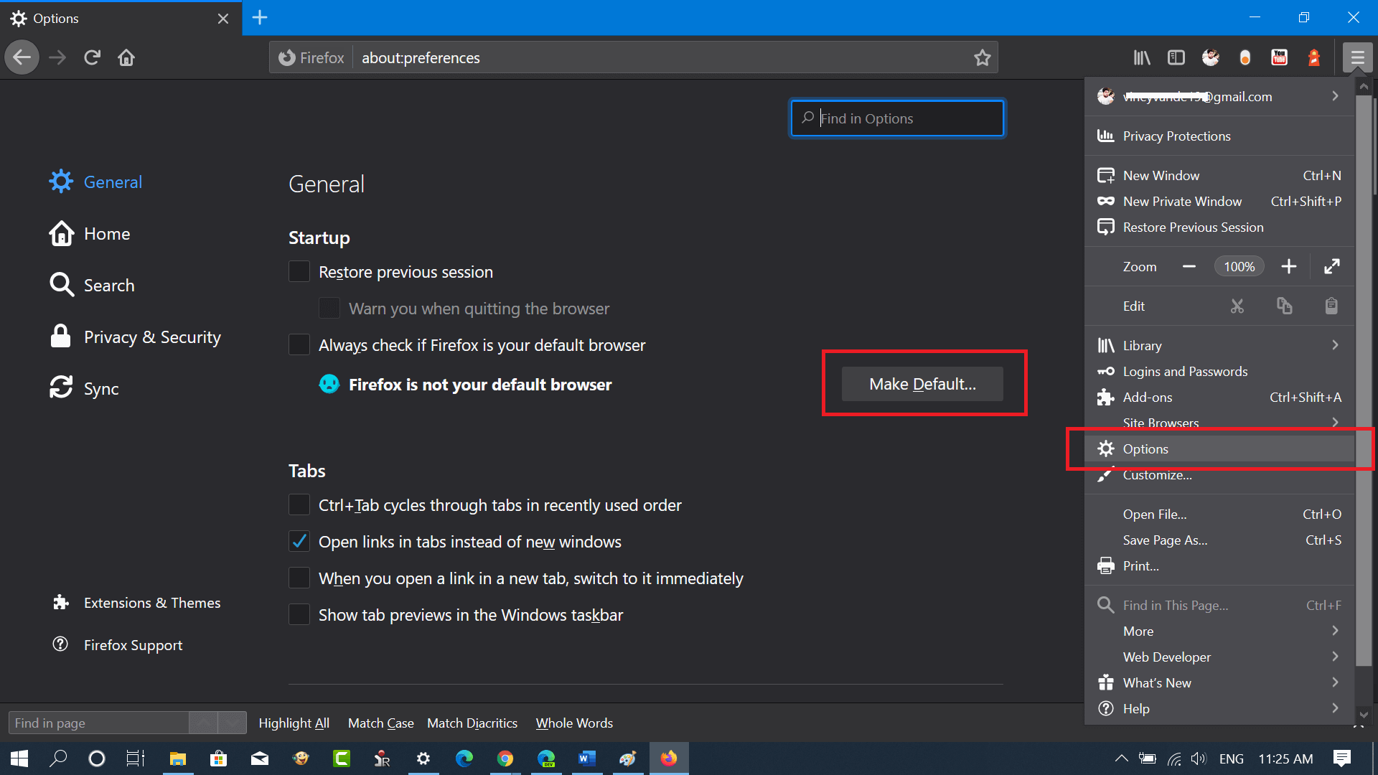
Task: Open the hamburger application menu button
Action: point(1357,57)
